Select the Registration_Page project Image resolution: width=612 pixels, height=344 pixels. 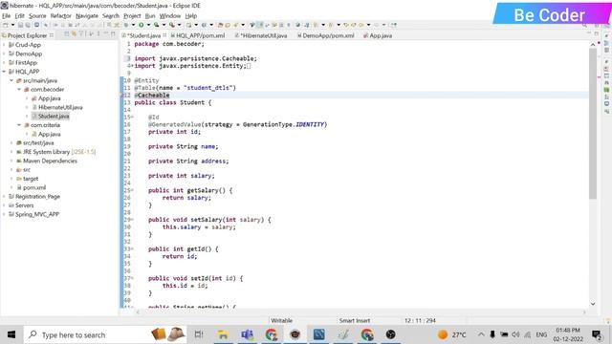point(37,196)
